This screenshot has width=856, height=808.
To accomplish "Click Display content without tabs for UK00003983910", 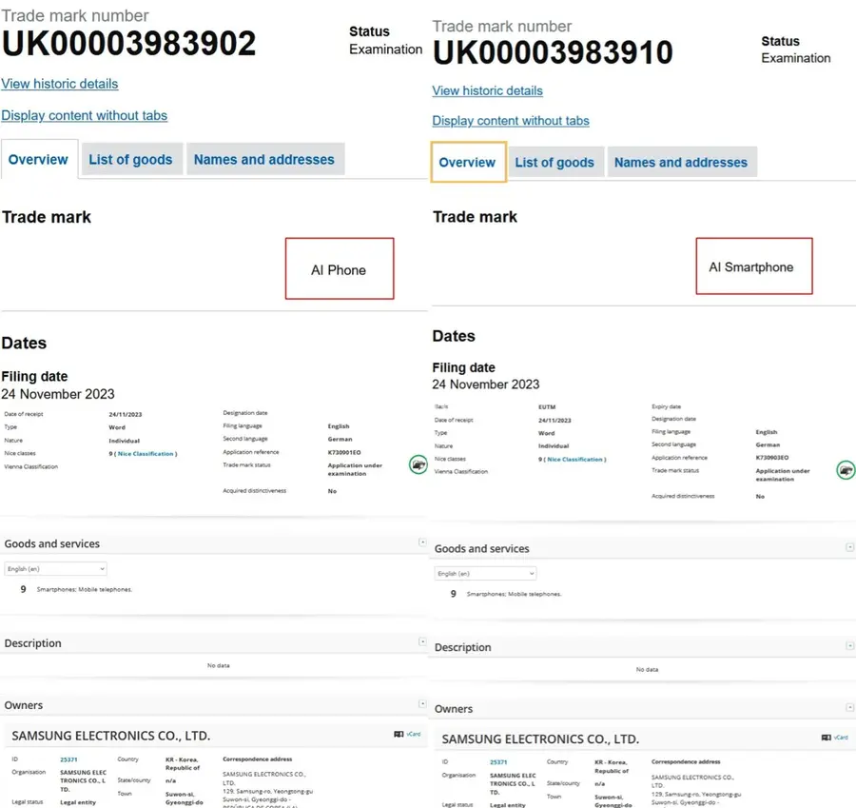I will pyautogui.click(x=511, y=121).
